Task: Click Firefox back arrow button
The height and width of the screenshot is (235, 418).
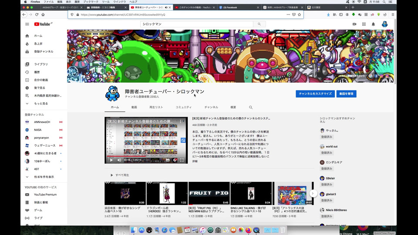Action: coord(24,15)
